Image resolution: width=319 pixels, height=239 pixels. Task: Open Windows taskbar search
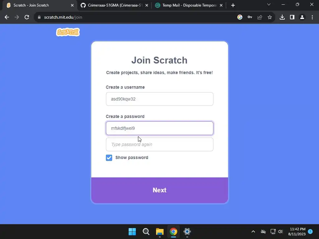146,232
